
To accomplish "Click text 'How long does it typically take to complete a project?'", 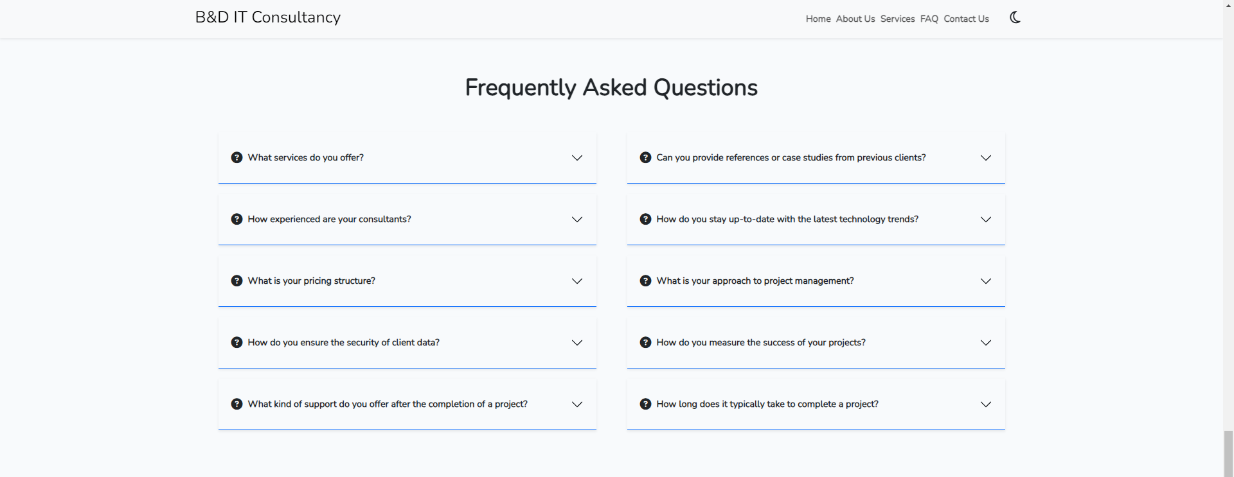I will [x=767, y=404].
